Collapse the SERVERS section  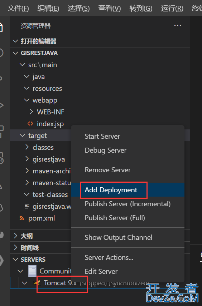[15, 260]
